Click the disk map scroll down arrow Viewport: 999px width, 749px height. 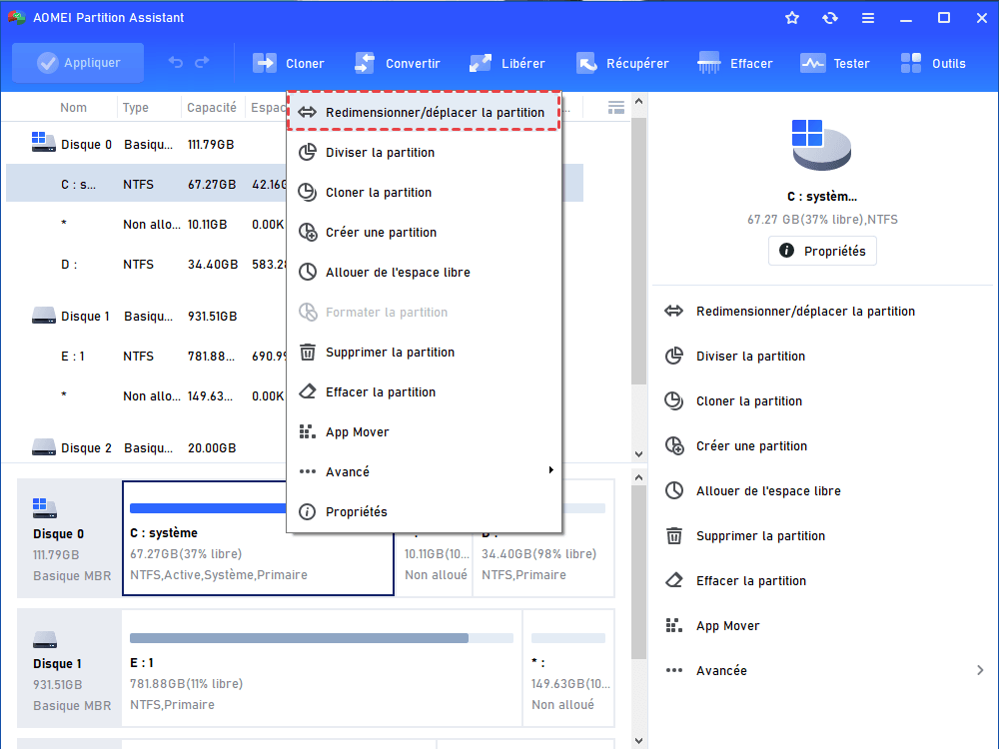[x=639, y=741]
